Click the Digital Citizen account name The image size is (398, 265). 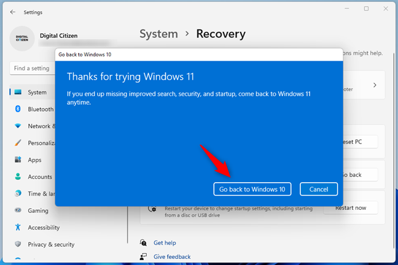click(58, 36)
